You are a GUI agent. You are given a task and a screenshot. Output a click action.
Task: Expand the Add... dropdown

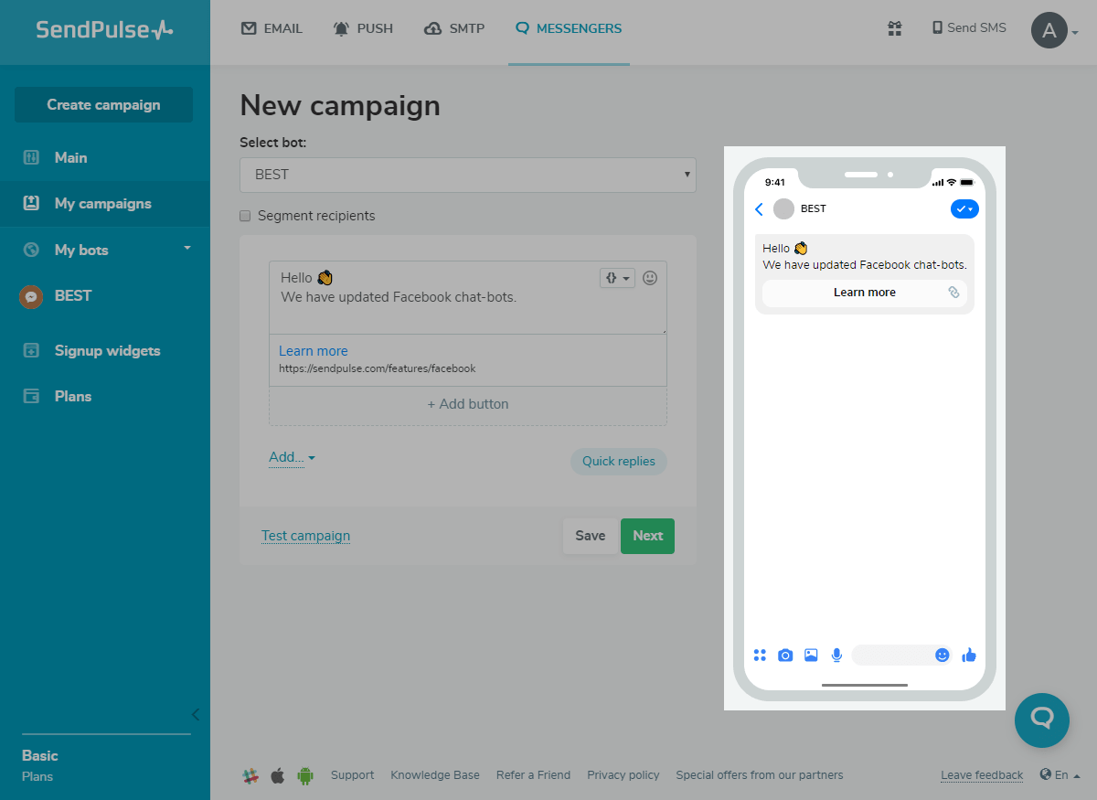coord(292,457)
